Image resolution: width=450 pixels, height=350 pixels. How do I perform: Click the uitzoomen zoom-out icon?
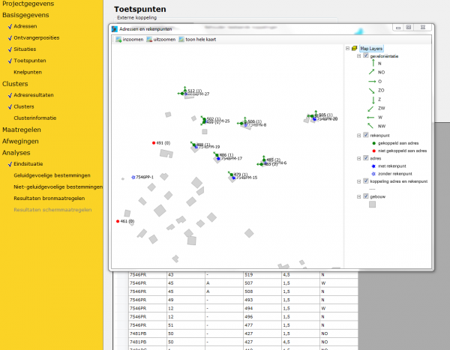click(x=149, y=40)
